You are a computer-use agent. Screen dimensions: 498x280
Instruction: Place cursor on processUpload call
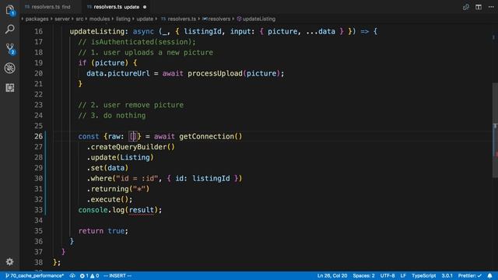pyautogui.click(x=215, y=73)
